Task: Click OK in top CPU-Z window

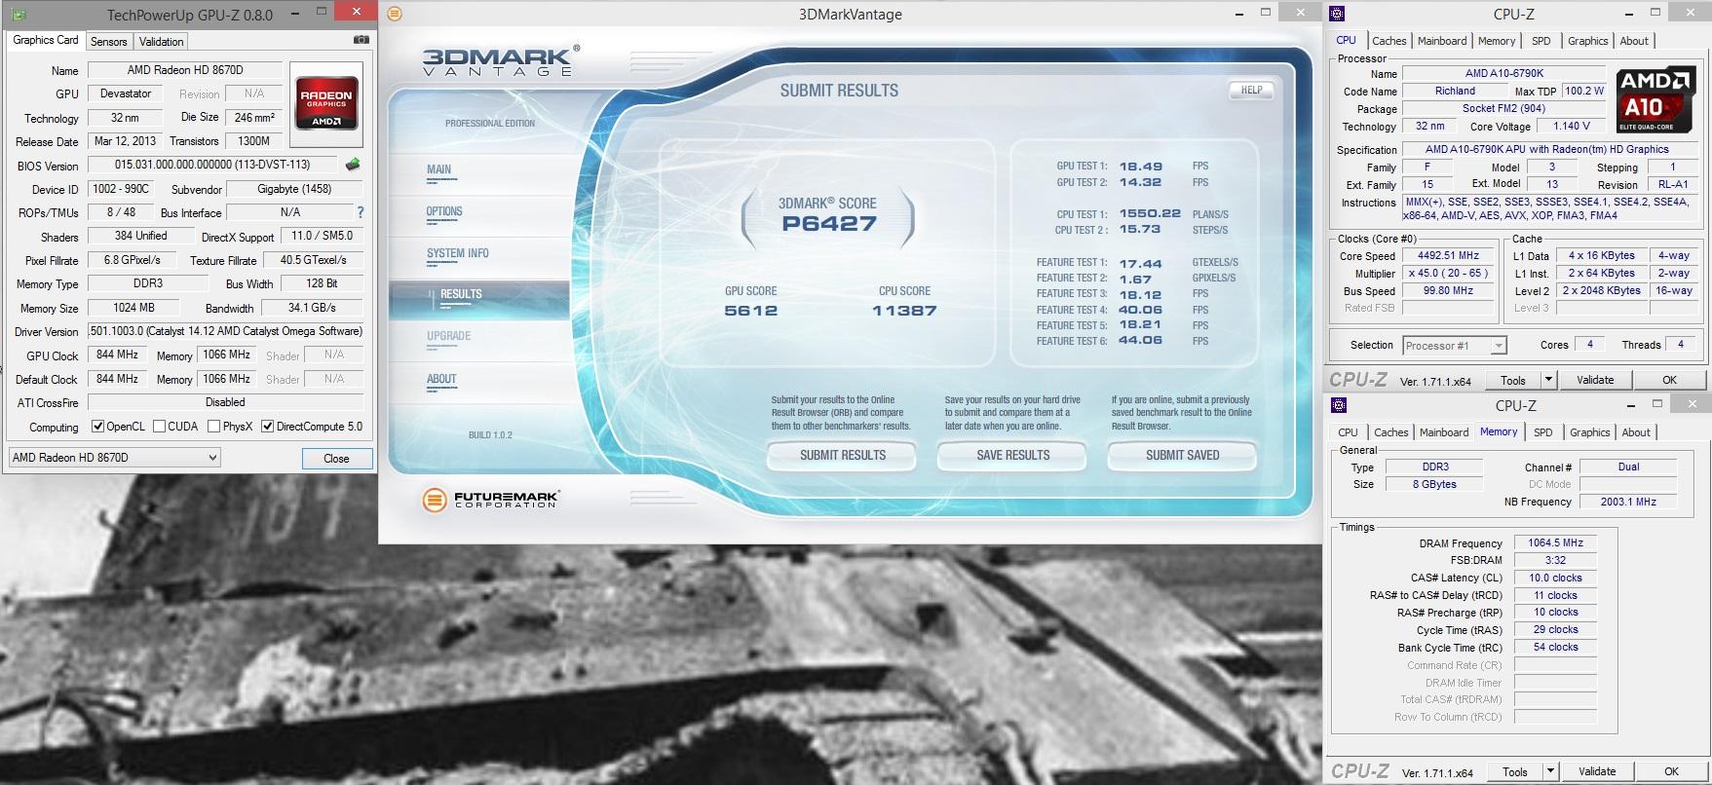Action: (x=1669, y=380)
